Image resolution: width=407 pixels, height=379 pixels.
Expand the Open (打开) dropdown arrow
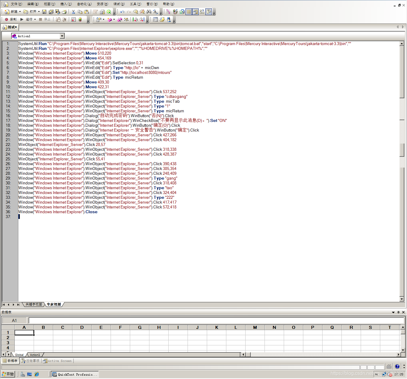(39, 12)
